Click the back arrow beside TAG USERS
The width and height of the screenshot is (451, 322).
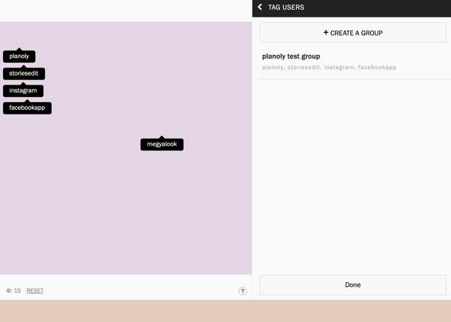(x=260, y=7)
